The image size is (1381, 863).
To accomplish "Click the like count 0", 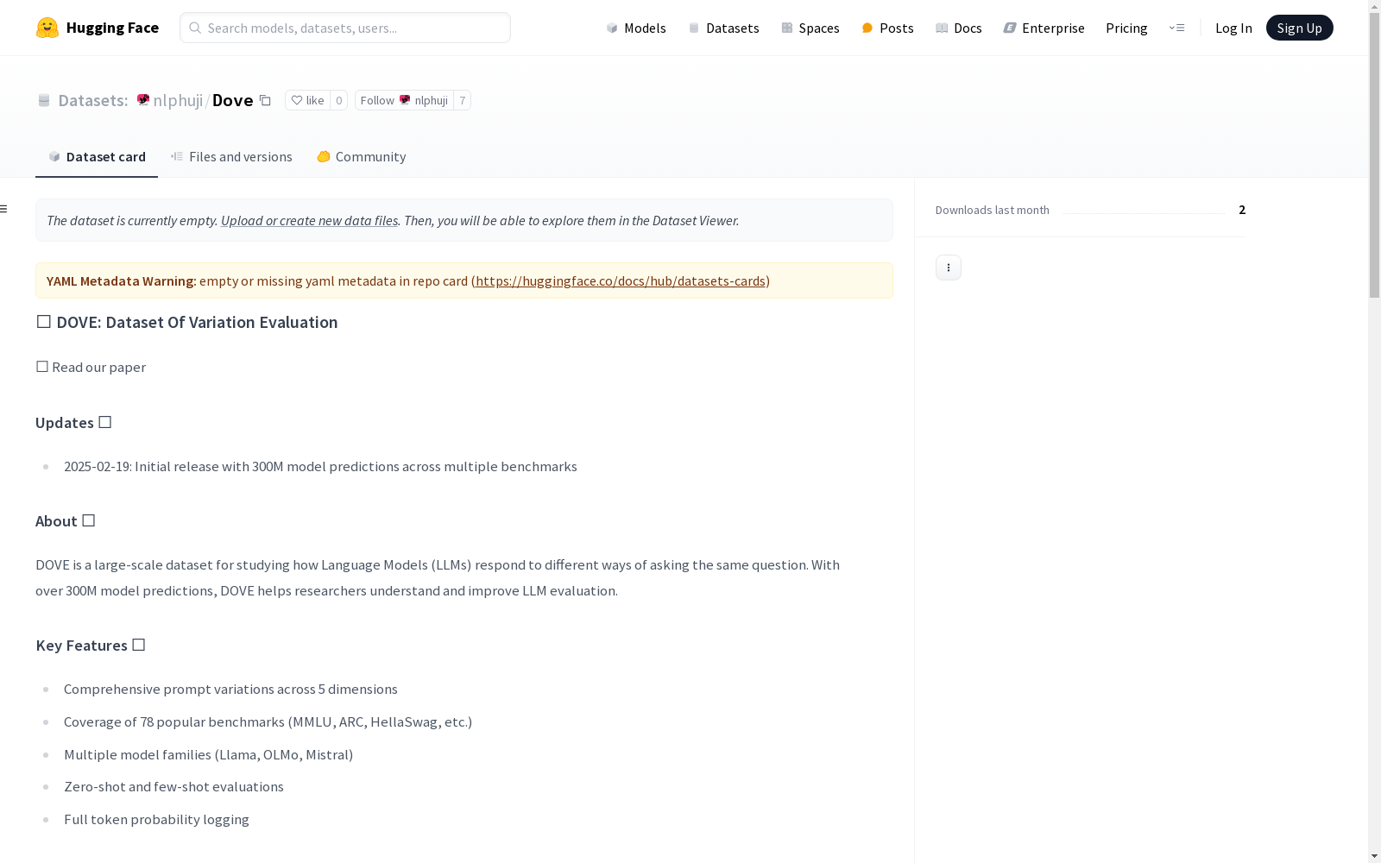I will pyautogui.click(x=339, y=100).
